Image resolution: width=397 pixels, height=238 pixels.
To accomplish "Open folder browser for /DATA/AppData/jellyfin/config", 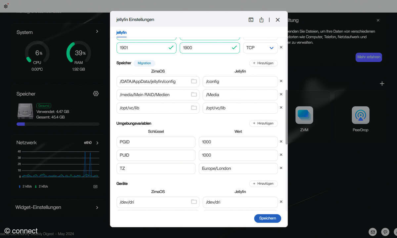I will click(194, 81).
